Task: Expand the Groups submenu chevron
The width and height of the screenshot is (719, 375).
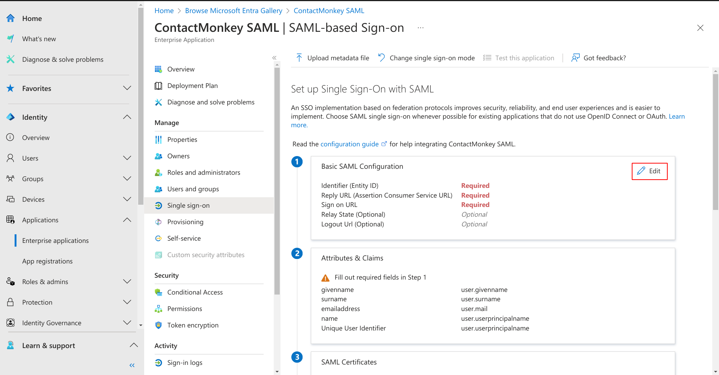Action: (127, 179)
